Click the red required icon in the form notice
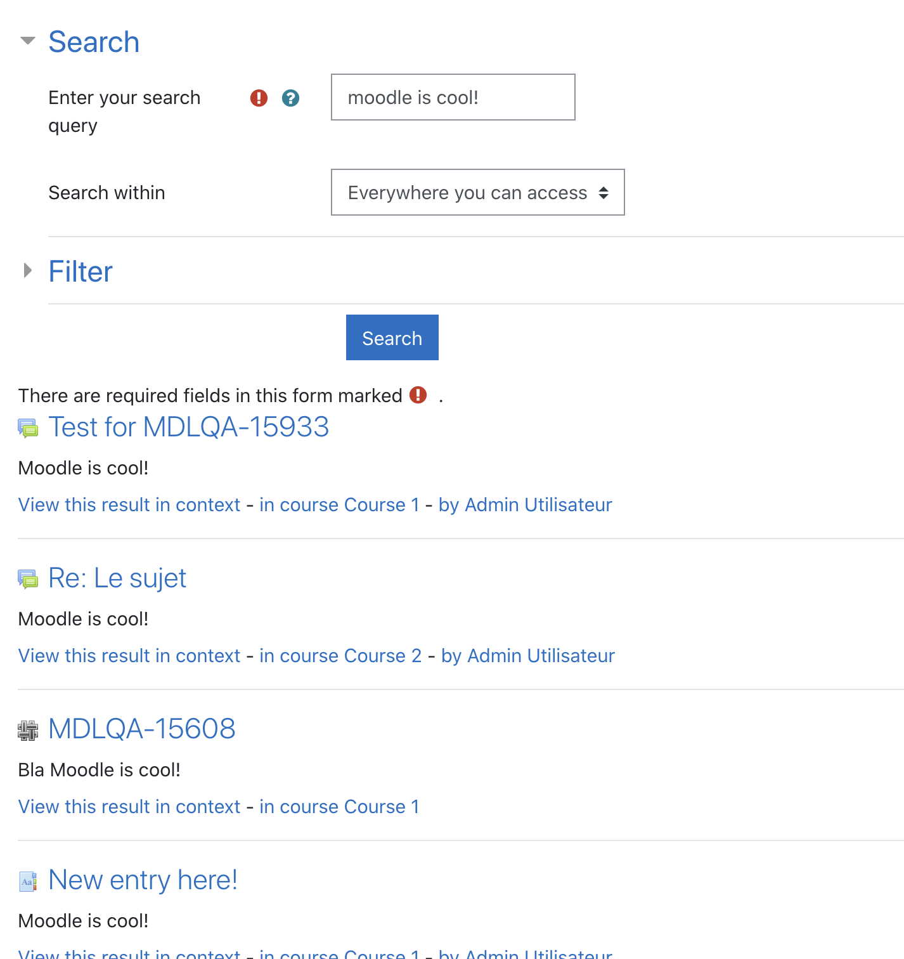Viewport: 904px width, 959px height. tap(418, 395)
